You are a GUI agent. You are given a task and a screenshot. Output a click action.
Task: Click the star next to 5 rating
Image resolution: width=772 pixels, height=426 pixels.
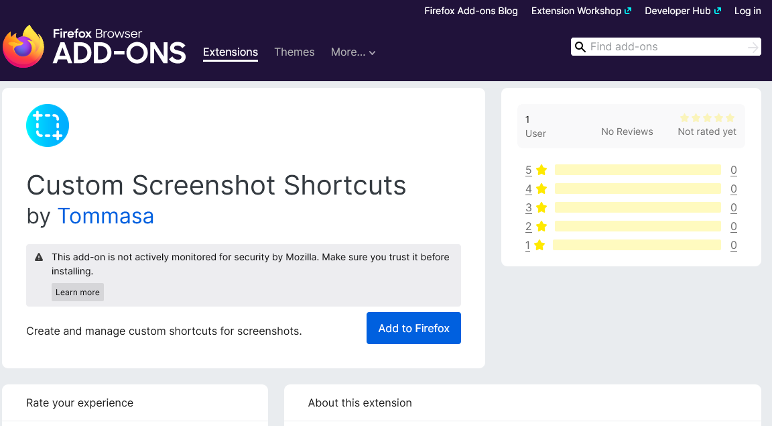pyautogui.click(x=541, y=170)
